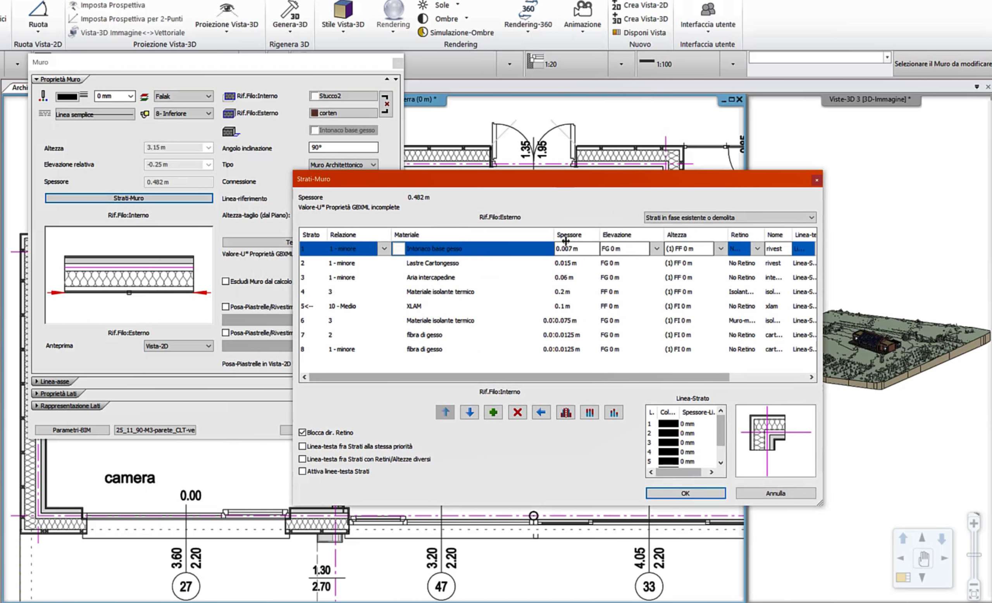Click the Rif.Filo:Interno material icon
The width and height of the screenshot is (992, 603).
(229, 96)
